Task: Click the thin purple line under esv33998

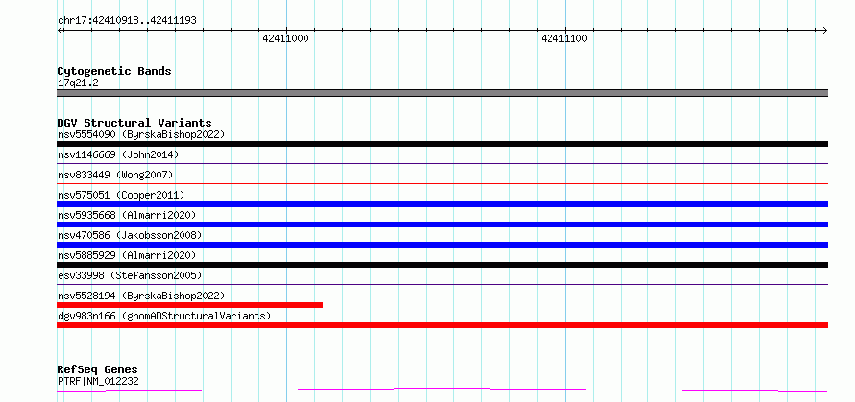Action: coord(442,284)
